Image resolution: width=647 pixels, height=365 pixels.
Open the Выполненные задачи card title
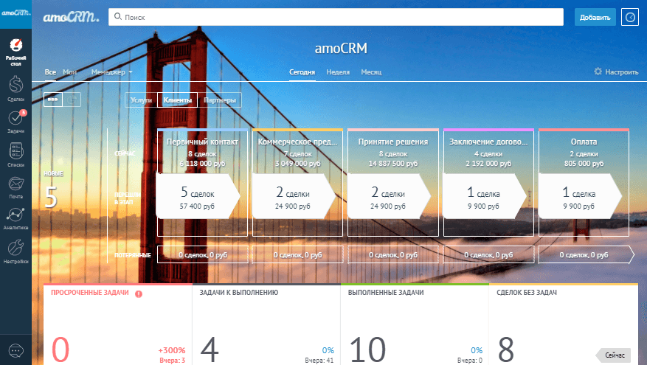tap(386, 293)
